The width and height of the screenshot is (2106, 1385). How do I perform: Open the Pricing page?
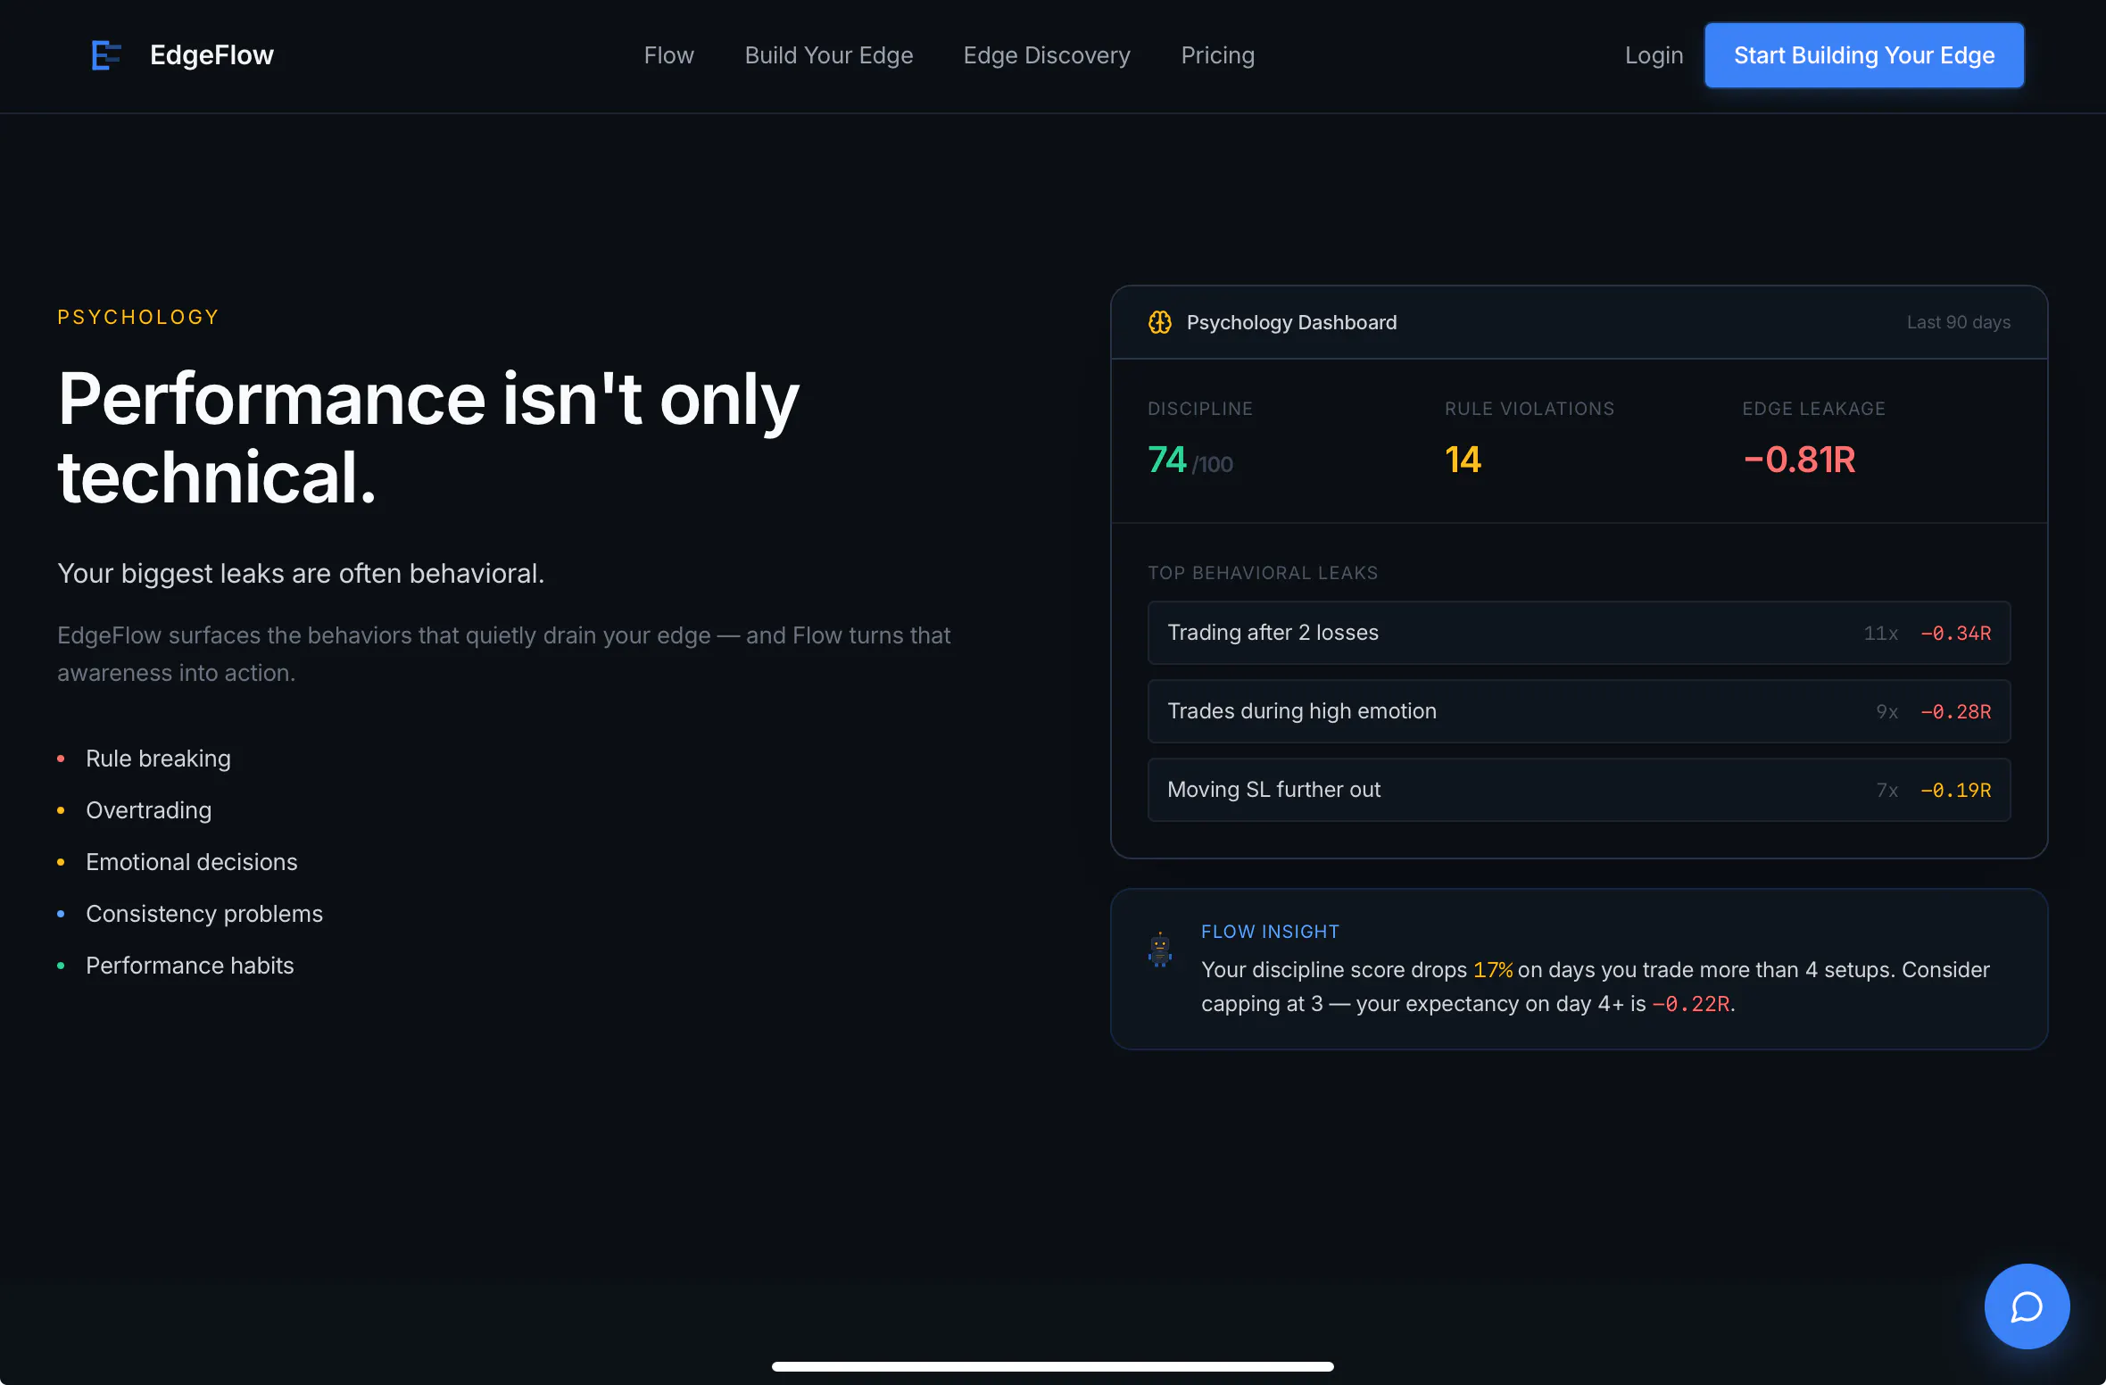1218,55
